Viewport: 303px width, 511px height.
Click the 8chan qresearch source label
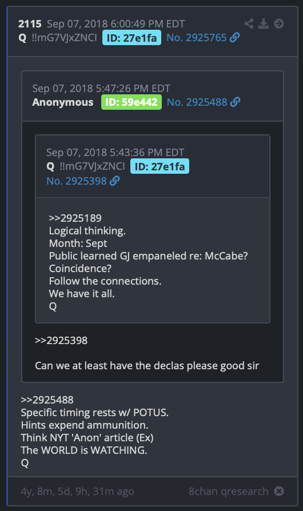(228, 491)
